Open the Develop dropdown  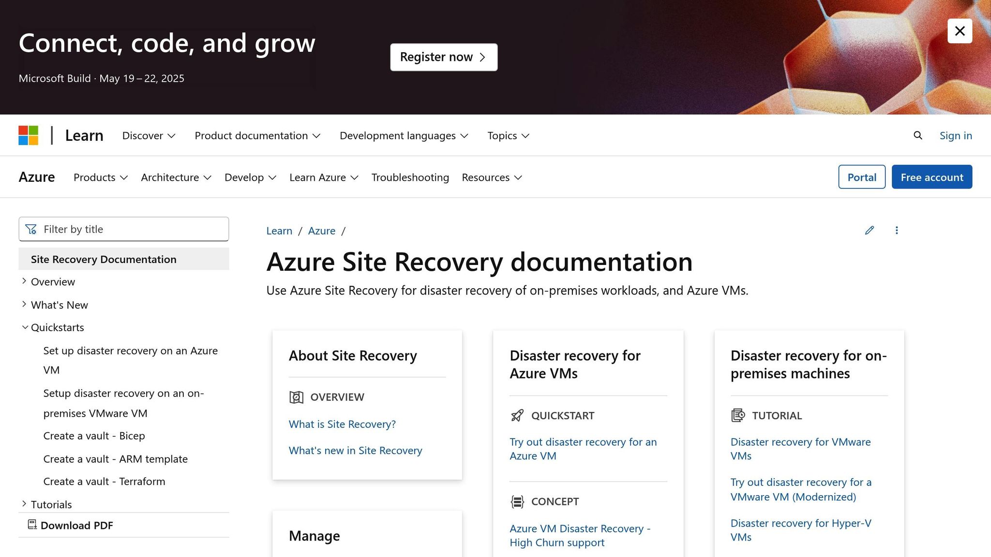250,177
